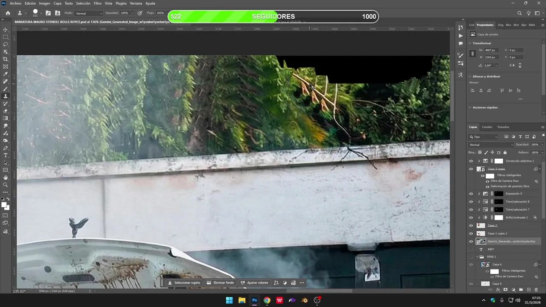546x307 pixels.
Task: Open the Brush Settings panel icon
Action: (48, 13)
